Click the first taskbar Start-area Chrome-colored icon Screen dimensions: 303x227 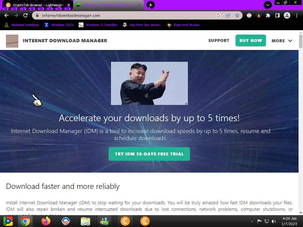(8, 221)
